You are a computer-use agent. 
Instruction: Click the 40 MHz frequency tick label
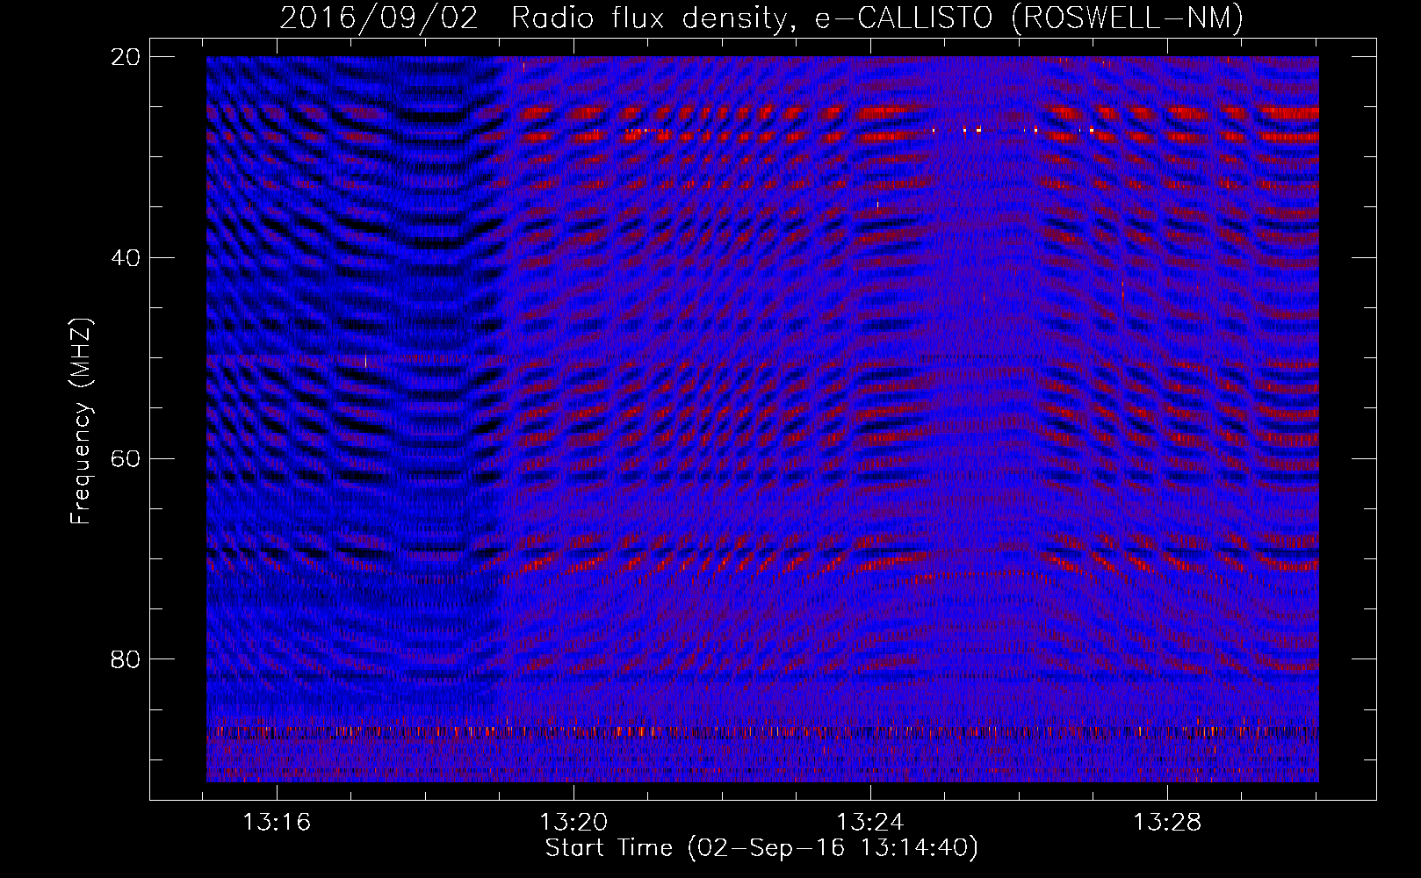click(126, 258)
